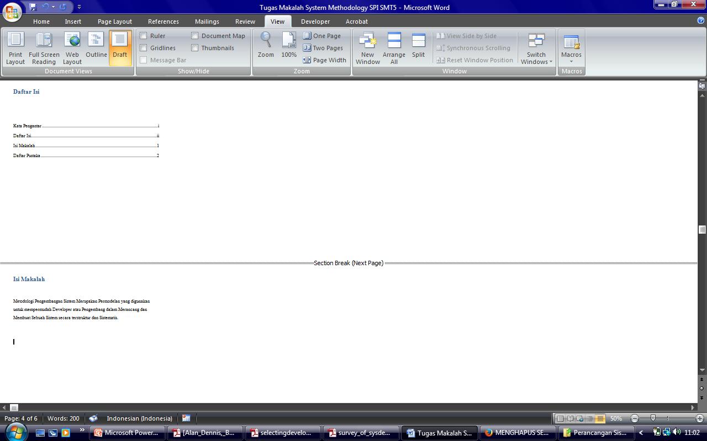707x441 pixels.
Task: Click Web Layout status bar icon
Action: coord(580,418)
